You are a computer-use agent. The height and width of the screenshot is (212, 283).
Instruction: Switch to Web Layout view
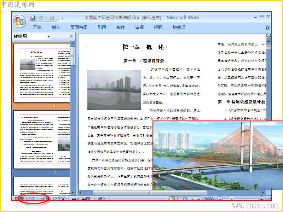tap(185, 199)
